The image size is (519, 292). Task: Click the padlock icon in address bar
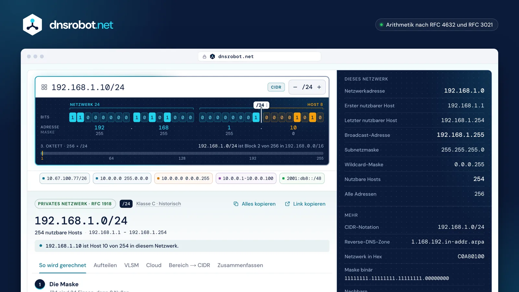[x=204, y=56]
